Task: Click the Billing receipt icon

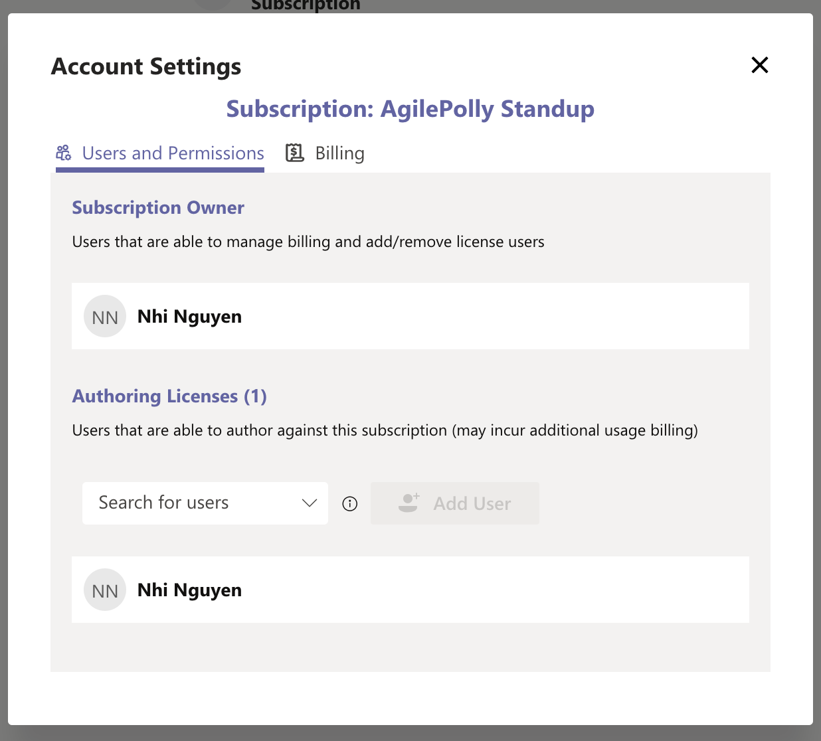Action: coord(295,153)
